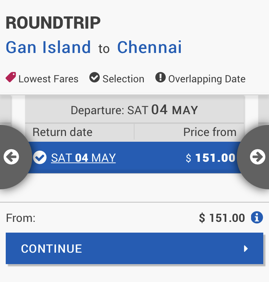Click the left arrow carousel icon

(11, 157)
